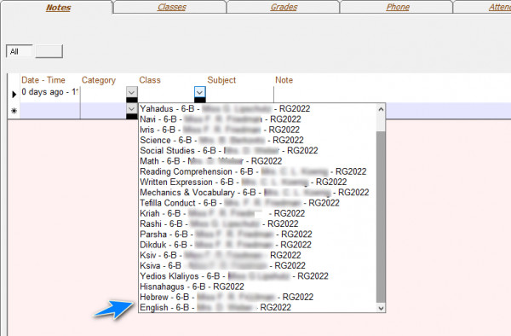Click the All filter field
This screenshot has height=336, width=511.
(x=20, y=51)
